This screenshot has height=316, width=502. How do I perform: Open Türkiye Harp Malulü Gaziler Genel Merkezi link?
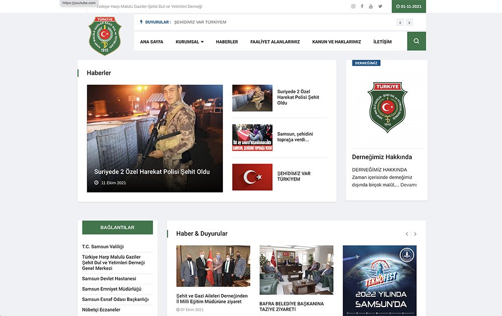tap(113, 263)
